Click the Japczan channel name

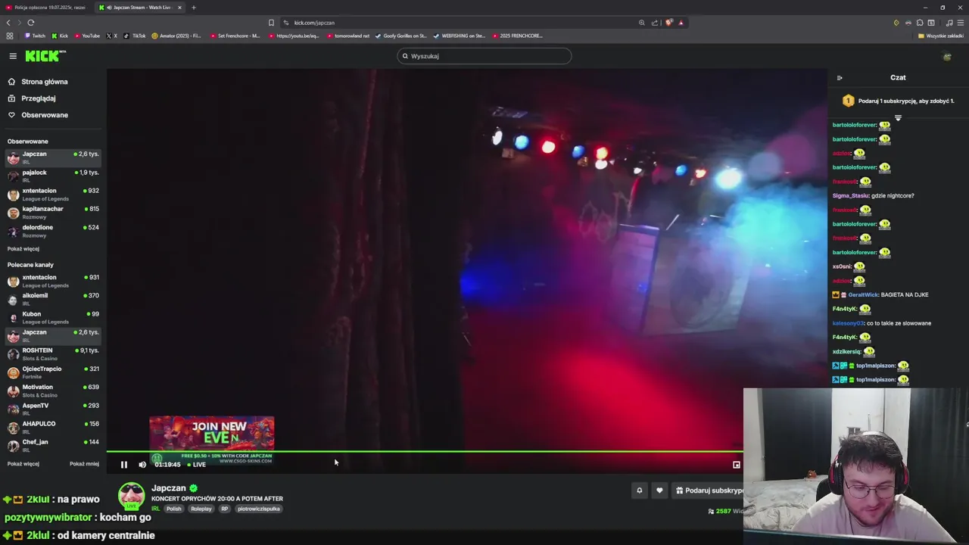pyautogui.click(x=169, y=488)
